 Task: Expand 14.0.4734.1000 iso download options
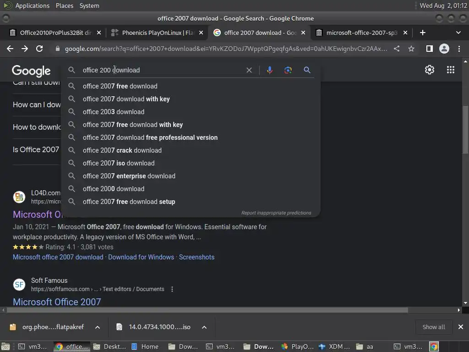pos(204,327)
